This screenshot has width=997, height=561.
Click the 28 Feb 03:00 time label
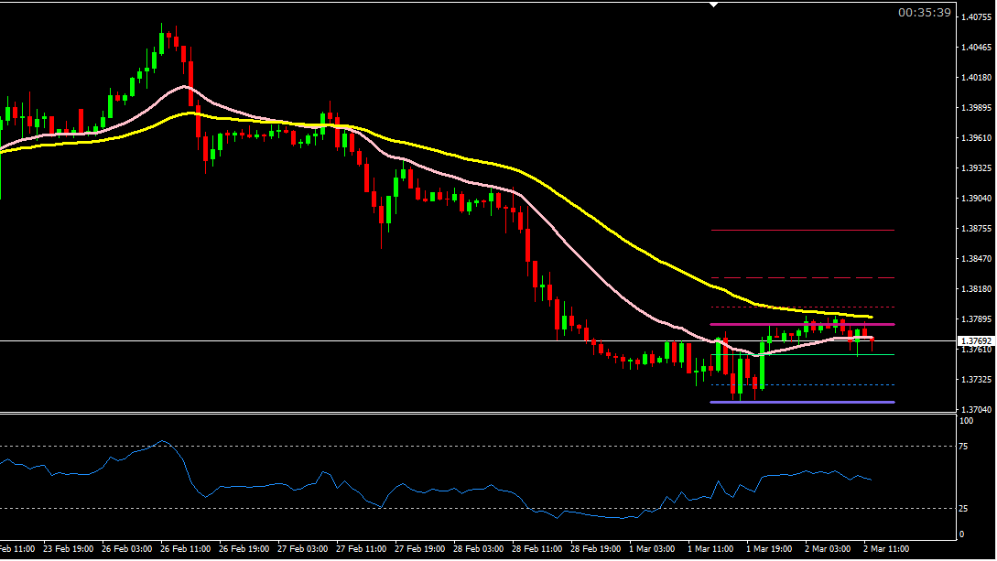(x=478, y=549)
